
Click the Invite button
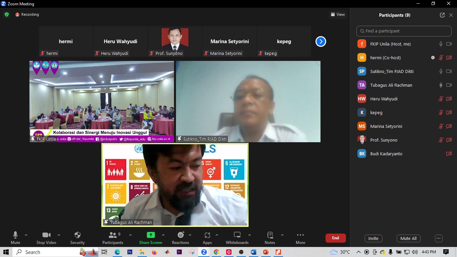[x=373, y=238]
